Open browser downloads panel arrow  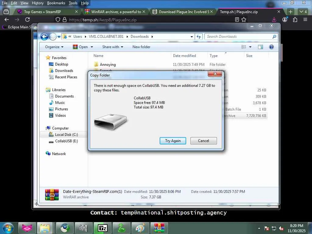[x=274, y=19]
